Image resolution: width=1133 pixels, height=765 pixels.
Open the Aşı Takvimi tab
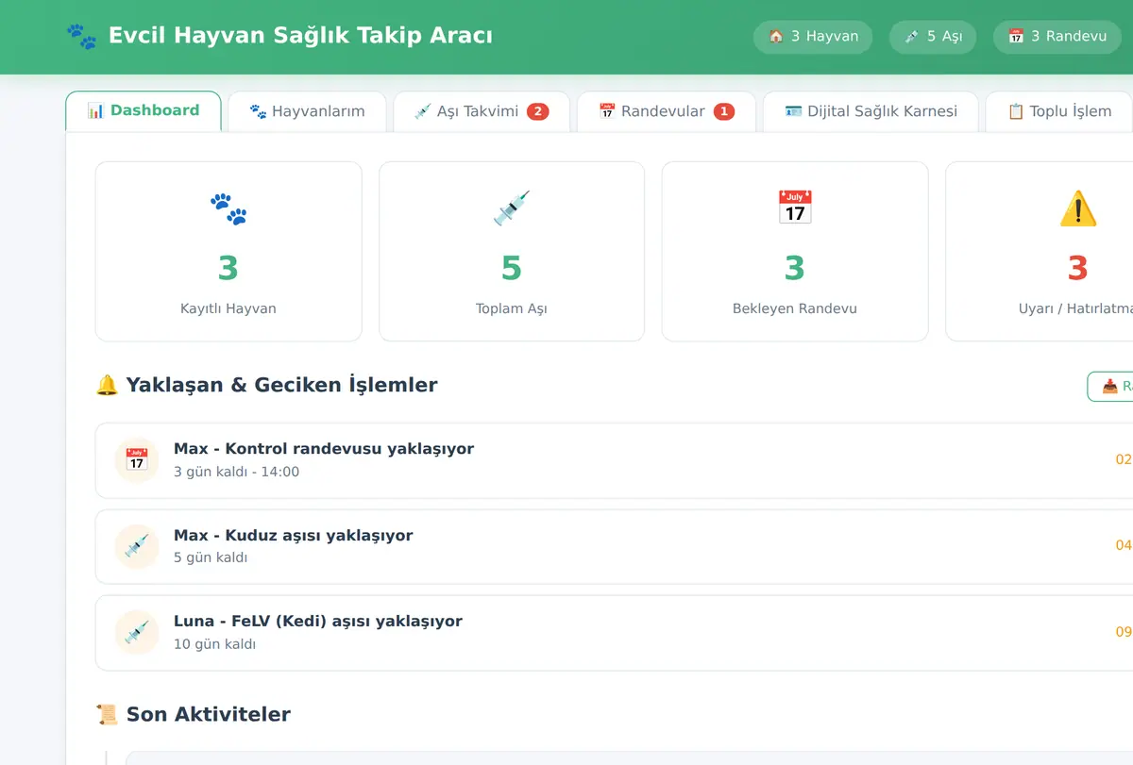(x=482, y=111)
